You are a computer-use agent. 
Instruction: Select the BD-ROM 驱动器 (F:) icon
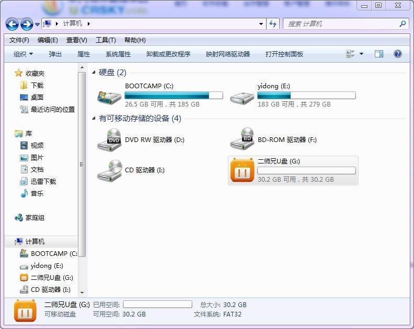click(x=242, y=139)
